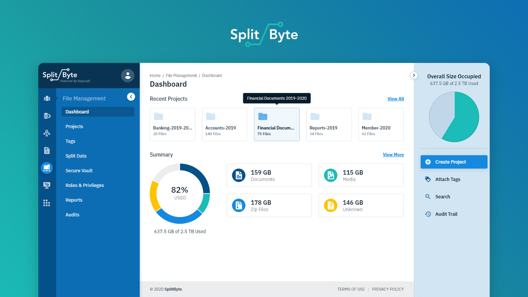Click the 115 GB Media value
528x297 pixels.
[x=353, y=172]
